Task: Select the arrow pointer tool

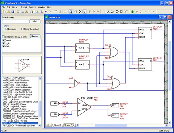Action: pyautogui.click(x=84, y=12)
